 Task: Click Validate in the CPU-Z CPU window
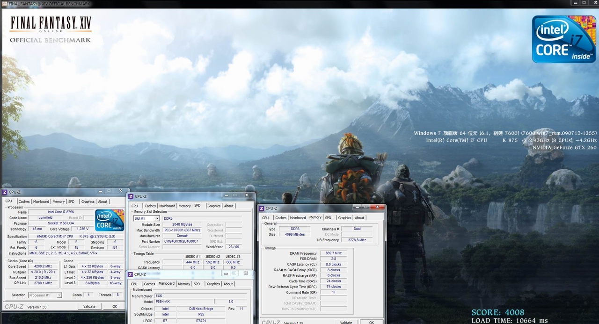[89, 307]
